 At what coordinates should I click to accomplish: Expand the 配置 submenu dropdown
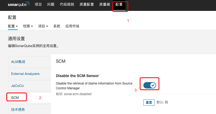click(x=13, y=26)
